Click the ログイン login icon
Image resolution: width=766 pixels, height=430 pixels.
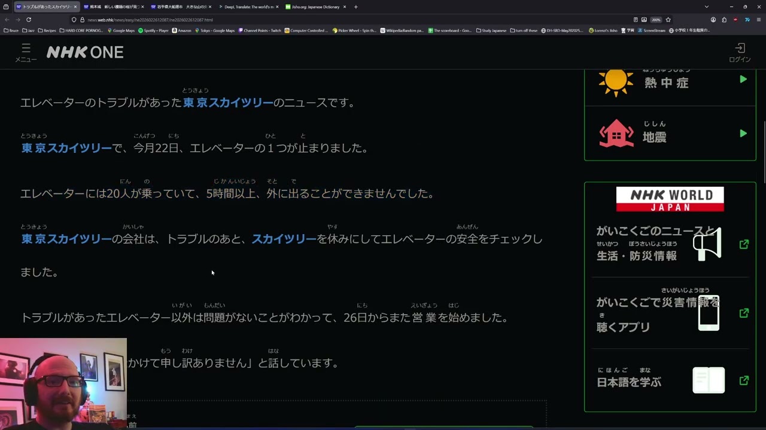(x=740, y=53)
